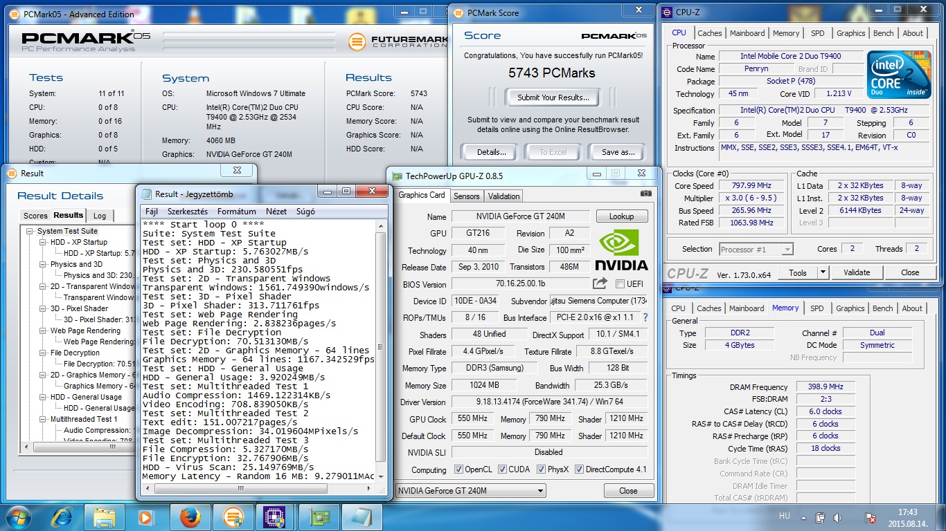Open the Sensors tab in GPU-Z

point(466,196)
